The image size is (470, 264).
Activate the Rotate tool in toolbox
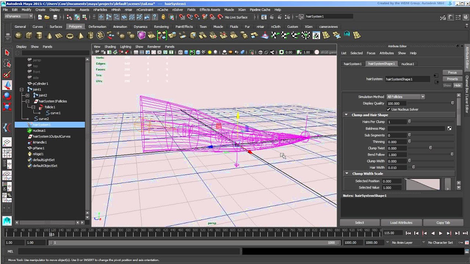(7, 96)
